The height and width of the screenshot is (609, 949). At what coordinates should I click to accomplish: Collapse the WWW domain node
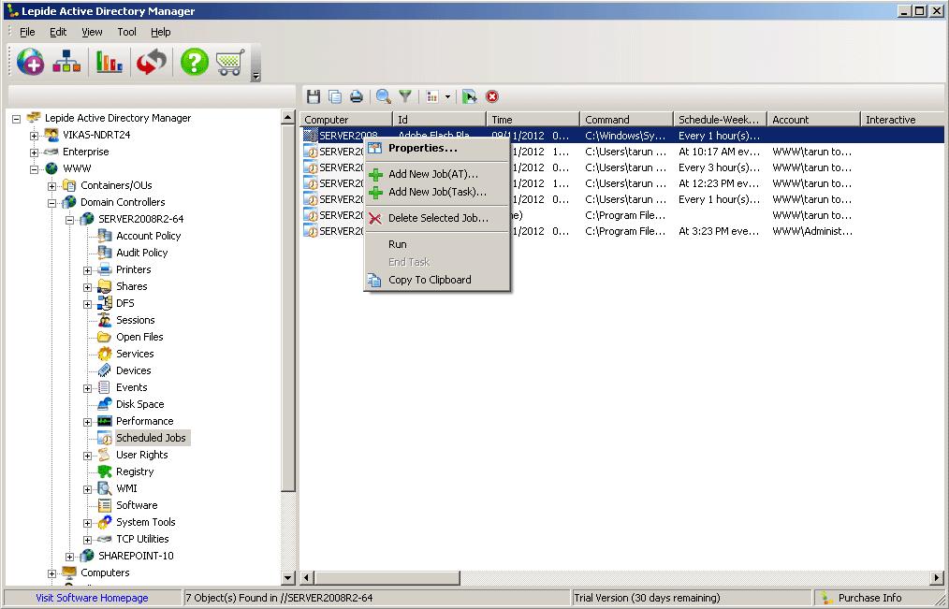pos(34,169)
